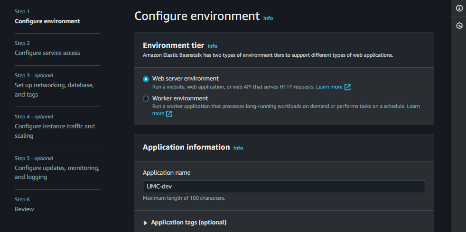Click the Web server environment label text
The image size is (466, 232).
(186, 79)
